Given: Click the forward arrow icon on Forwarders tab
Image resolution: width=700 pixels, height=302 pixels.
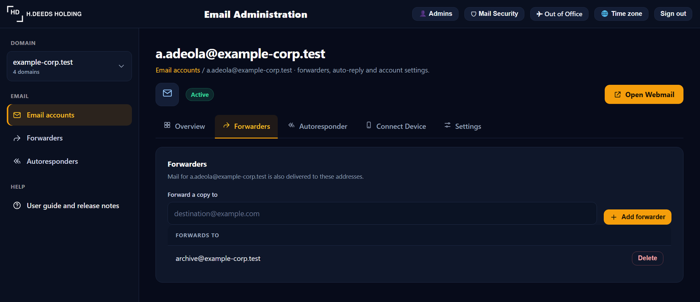Looking at the screenshot, I should [227, 125].
